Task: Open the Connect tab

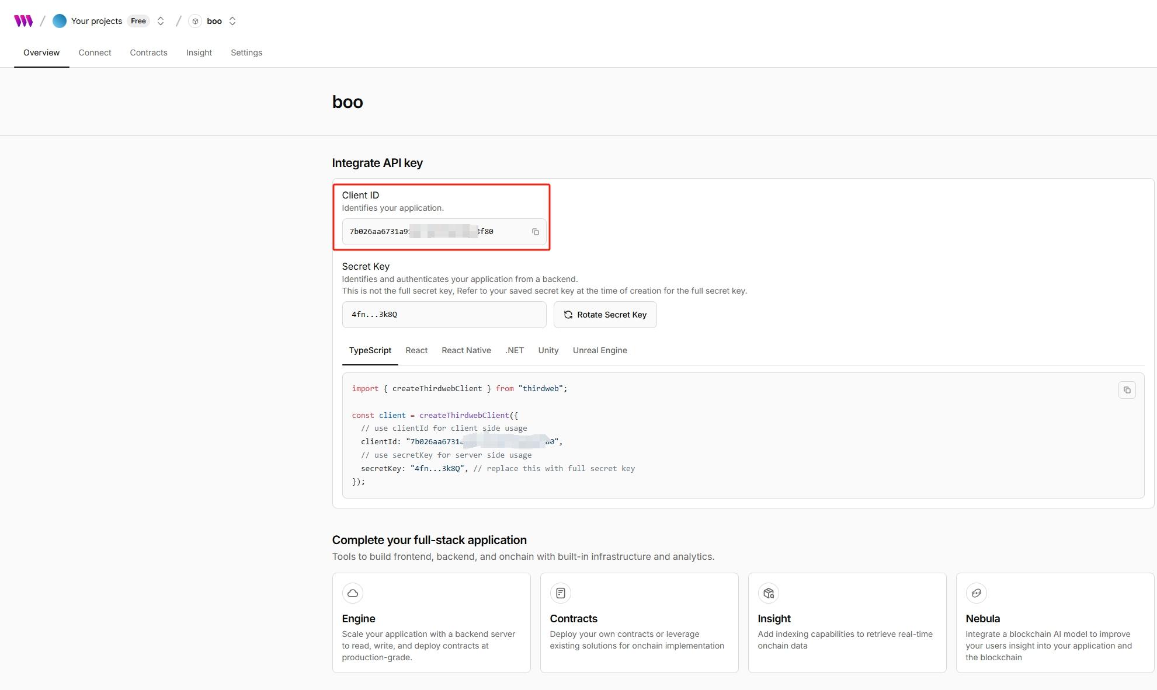Action: (95, 53)
